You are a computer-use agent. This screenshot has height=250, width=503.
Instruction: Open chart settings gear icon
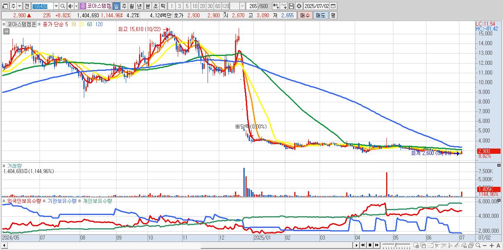coord(299,6)
